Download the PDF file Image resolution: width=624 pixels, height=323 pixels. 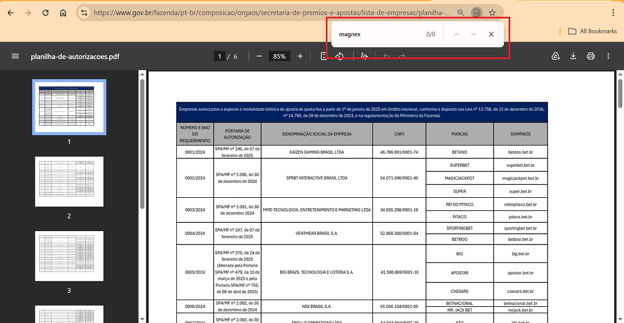[x=573, y=56]
